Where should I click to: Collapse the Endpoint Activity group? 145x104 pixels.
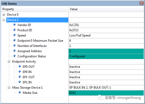pos(9,62)
